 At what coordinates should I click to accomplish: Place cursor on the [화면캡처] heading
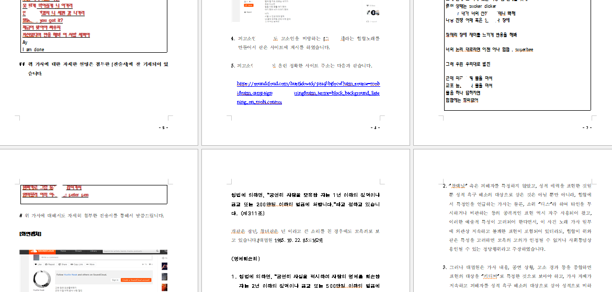click(30, 233)
